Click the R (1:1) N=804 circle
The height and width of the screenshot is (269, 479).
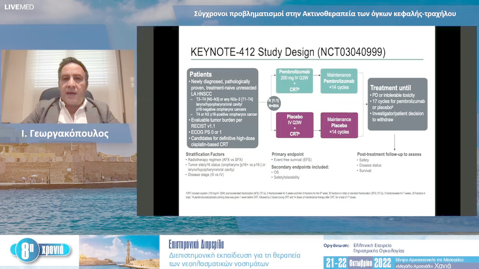pos(273,103)
